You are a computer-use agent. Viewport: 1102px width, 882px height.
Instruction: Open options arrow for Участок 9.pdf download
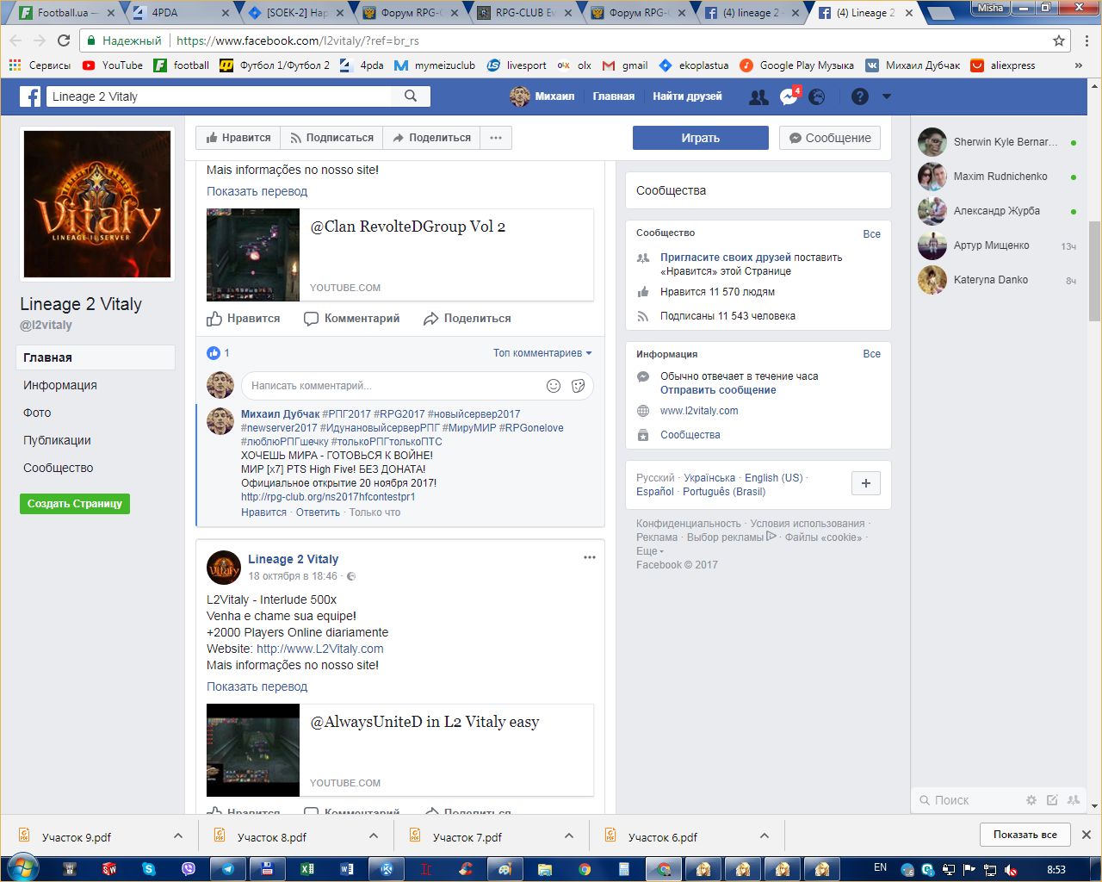[178, 835]
